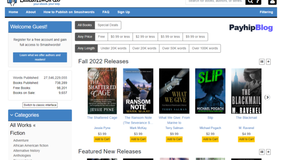The width and height of the screenshot is (285, 160).
Task: Click the Slip book cover
Action: pyautogui.click(x=210, y=91)
